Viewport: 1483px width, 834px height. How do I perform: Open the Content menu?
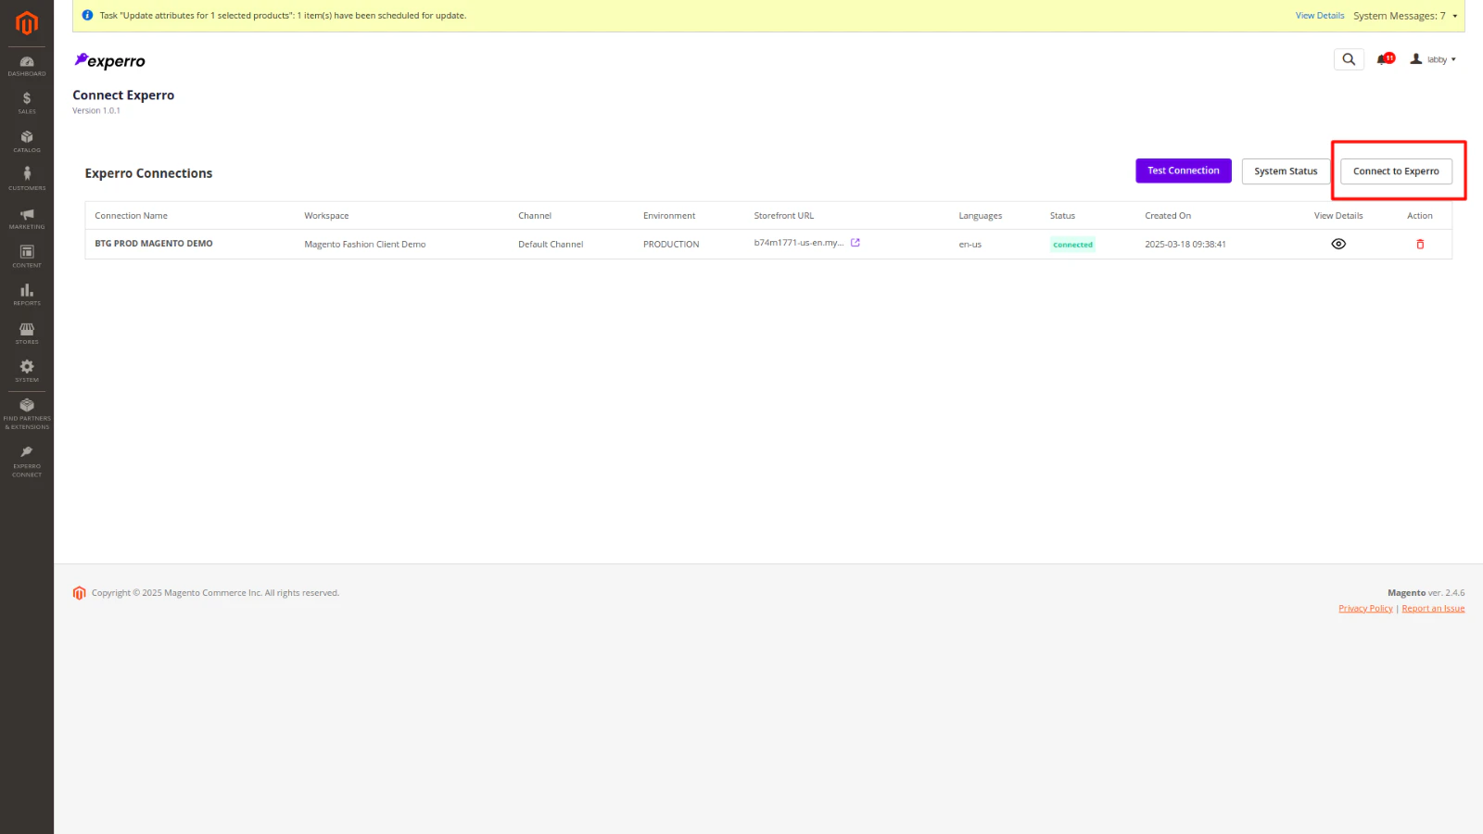(27, 257)
